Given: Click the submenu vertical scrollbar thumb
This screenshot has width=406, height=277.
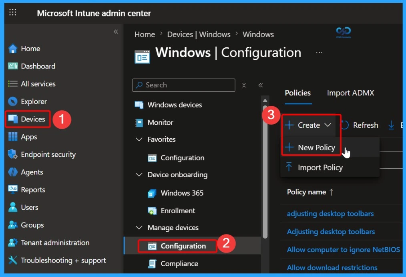Looking at the screenshot, I should [265, 172].
